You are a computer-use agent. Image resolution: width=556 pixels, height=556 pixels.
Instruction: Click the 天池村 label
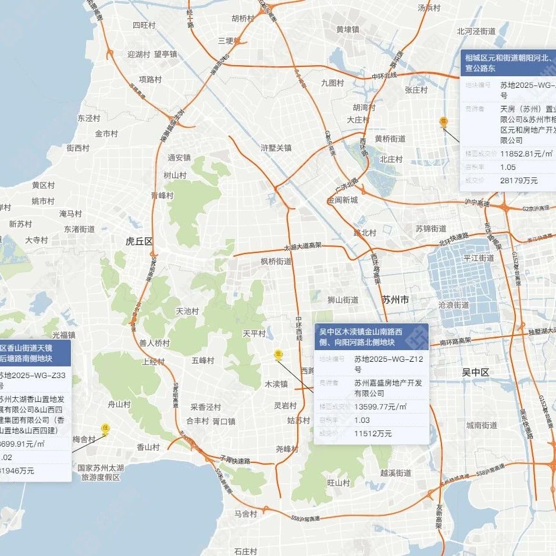click(187, 311)
